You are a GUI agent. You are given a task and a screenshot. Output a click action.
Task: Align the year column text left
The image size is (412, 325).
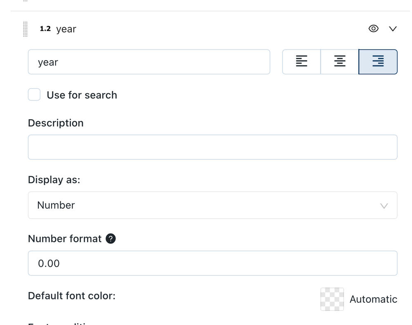[301, 62]
